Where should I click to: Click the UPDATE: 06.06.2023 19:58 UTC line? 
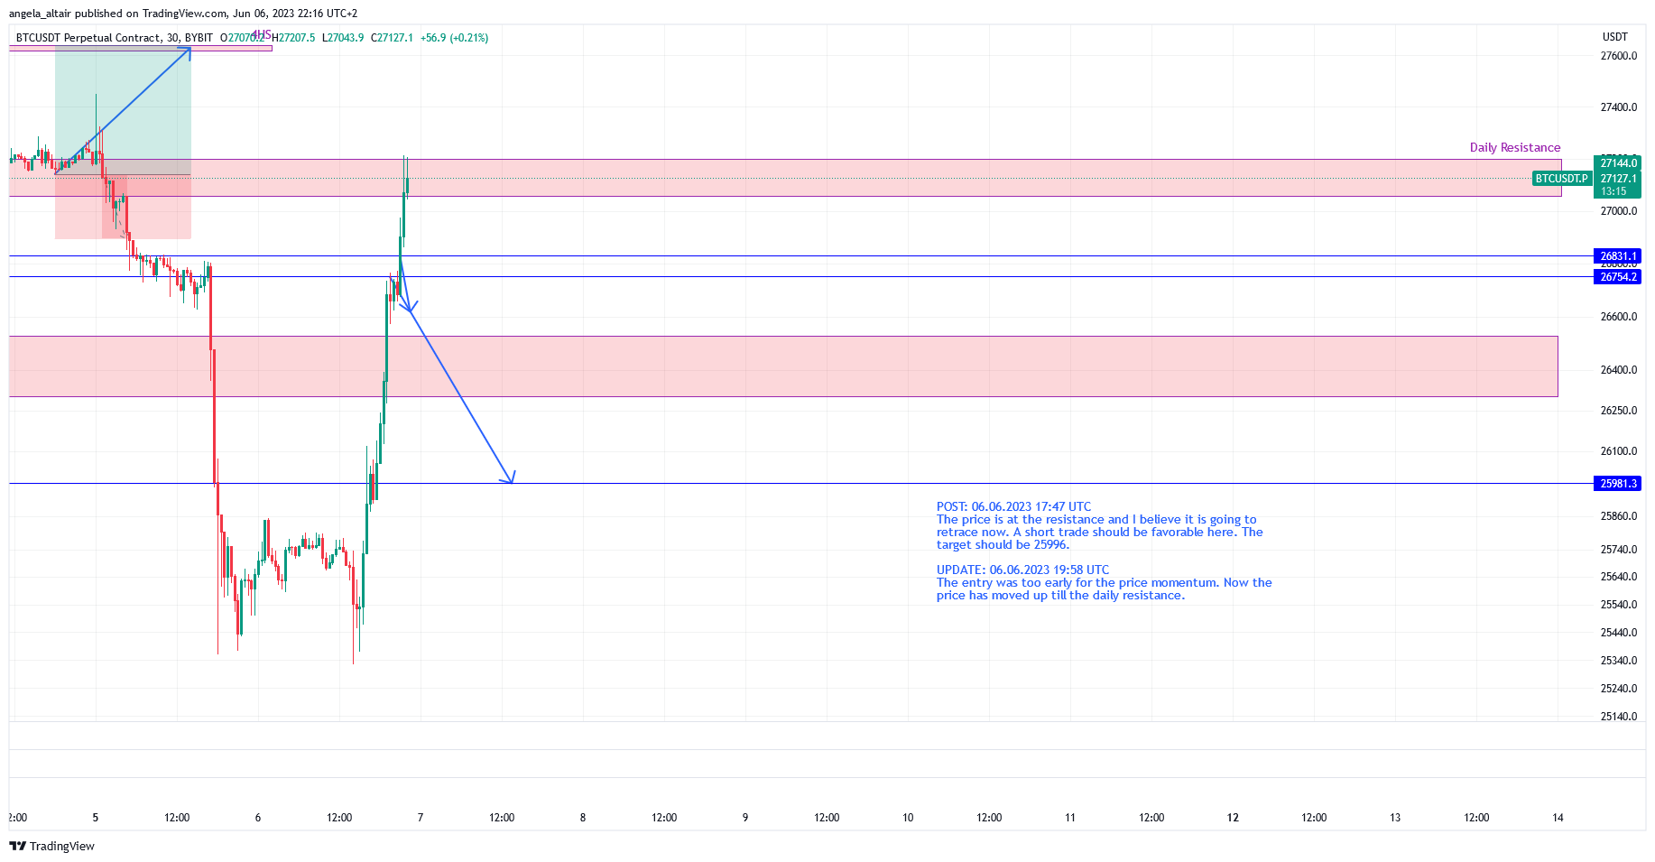pos(1022,570)
